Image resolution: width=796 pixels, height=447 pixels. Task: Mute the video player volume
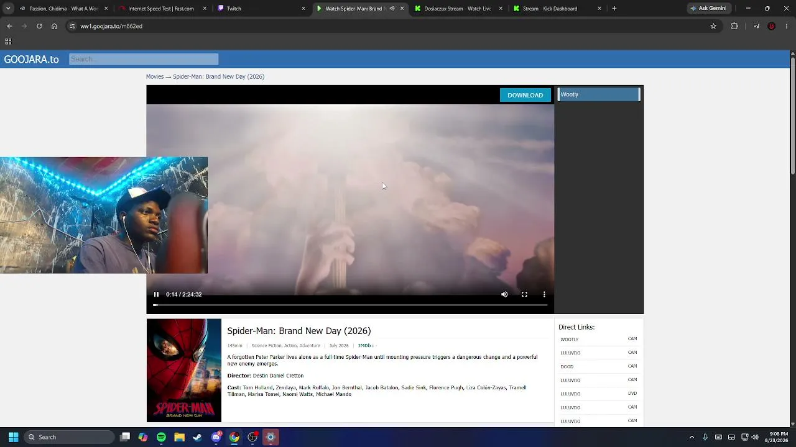504,294
